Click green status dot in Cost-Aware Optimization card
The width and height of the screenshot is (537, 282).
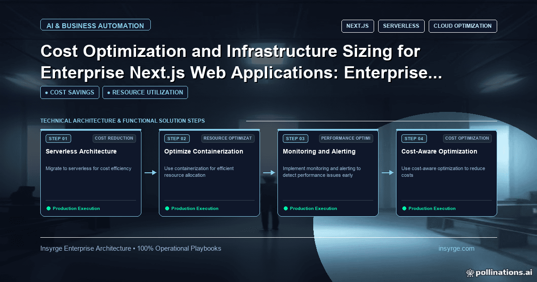(x=404, y=208)
